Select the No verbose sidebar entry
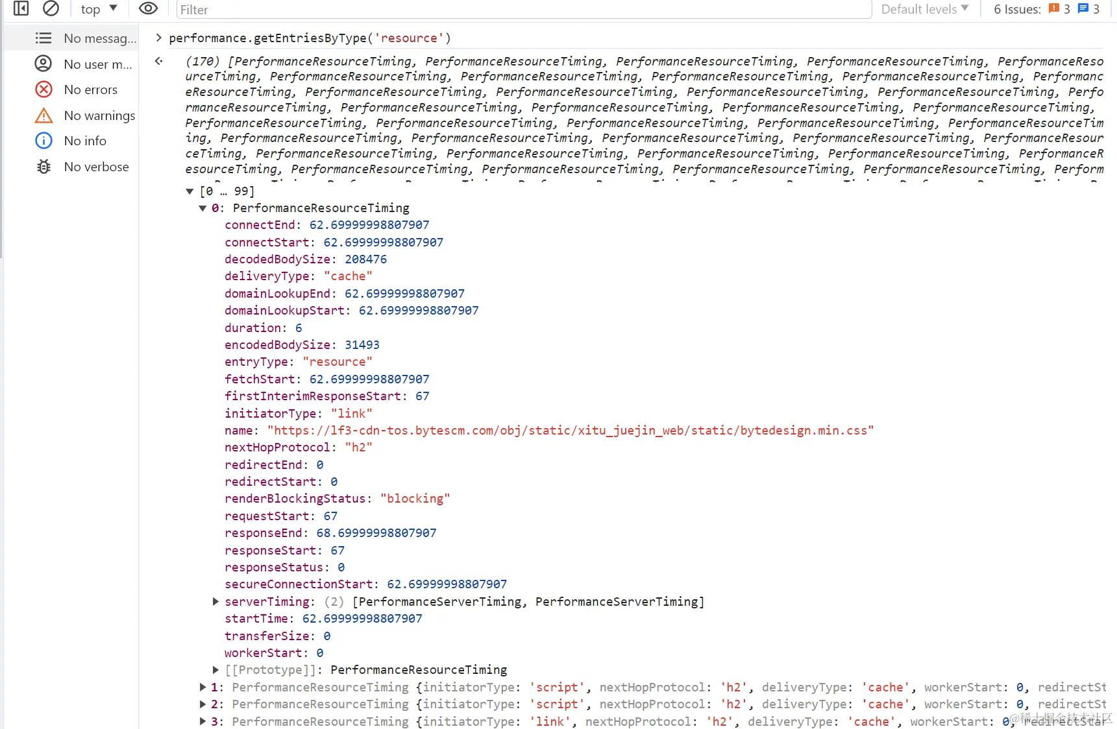 [96, 167]
